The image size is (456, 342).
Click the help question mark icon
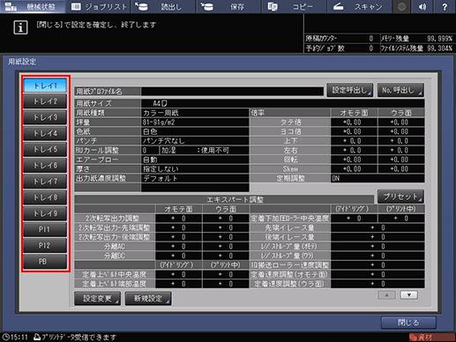(445, 6)
